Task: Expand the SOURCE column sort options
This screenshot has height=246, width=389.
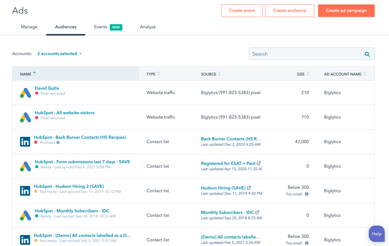Action: (219, 74)
